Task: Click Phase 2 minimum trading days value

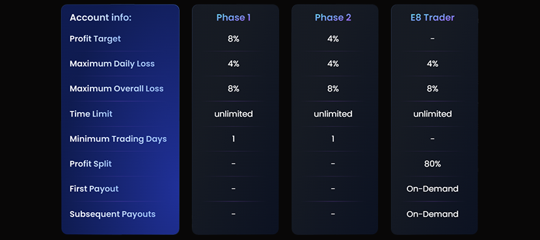Action: click(333, 139)
